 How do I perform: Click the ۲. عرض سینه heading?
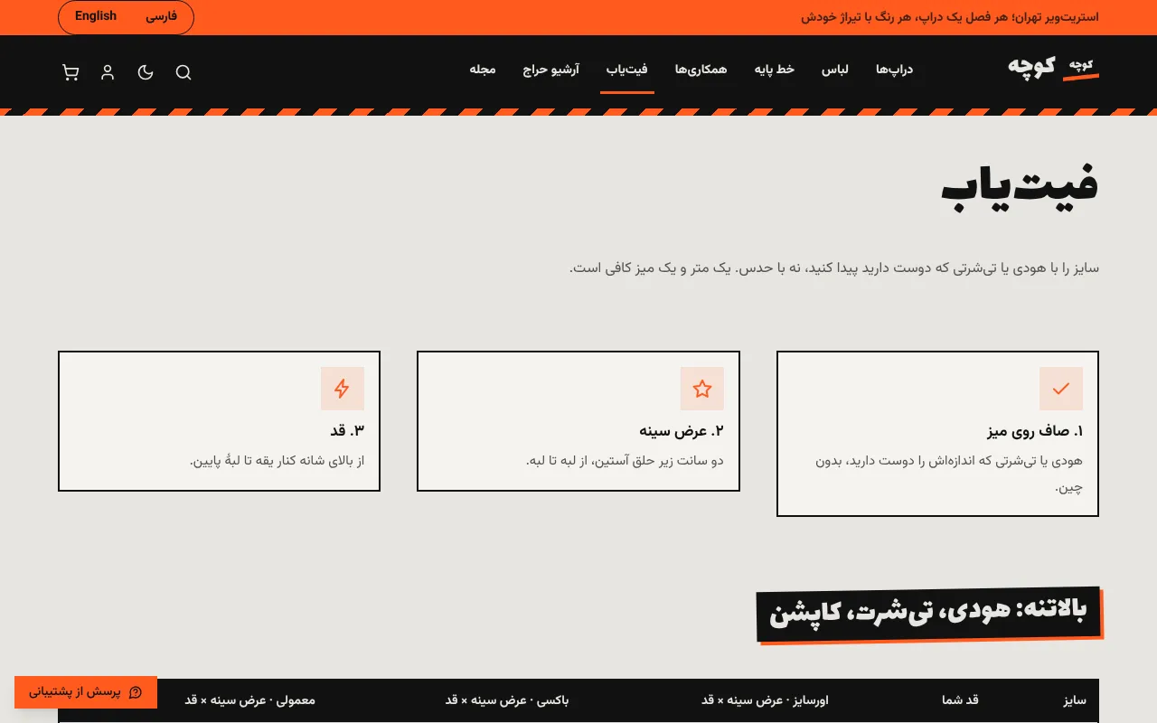pyautogui.click(x=682, y=431)
